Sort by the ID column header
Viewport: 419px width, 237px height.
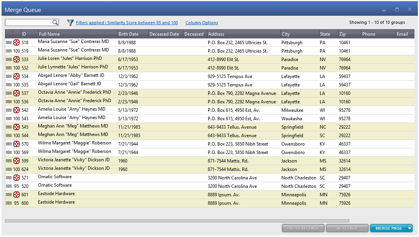29,34
